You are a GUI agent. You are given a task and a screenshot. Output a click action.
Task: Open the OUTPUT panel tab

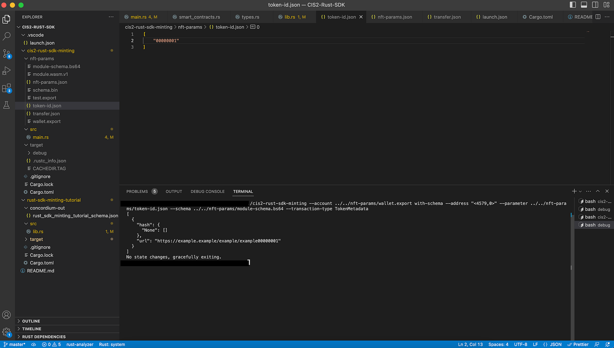[x=174, y=191]
